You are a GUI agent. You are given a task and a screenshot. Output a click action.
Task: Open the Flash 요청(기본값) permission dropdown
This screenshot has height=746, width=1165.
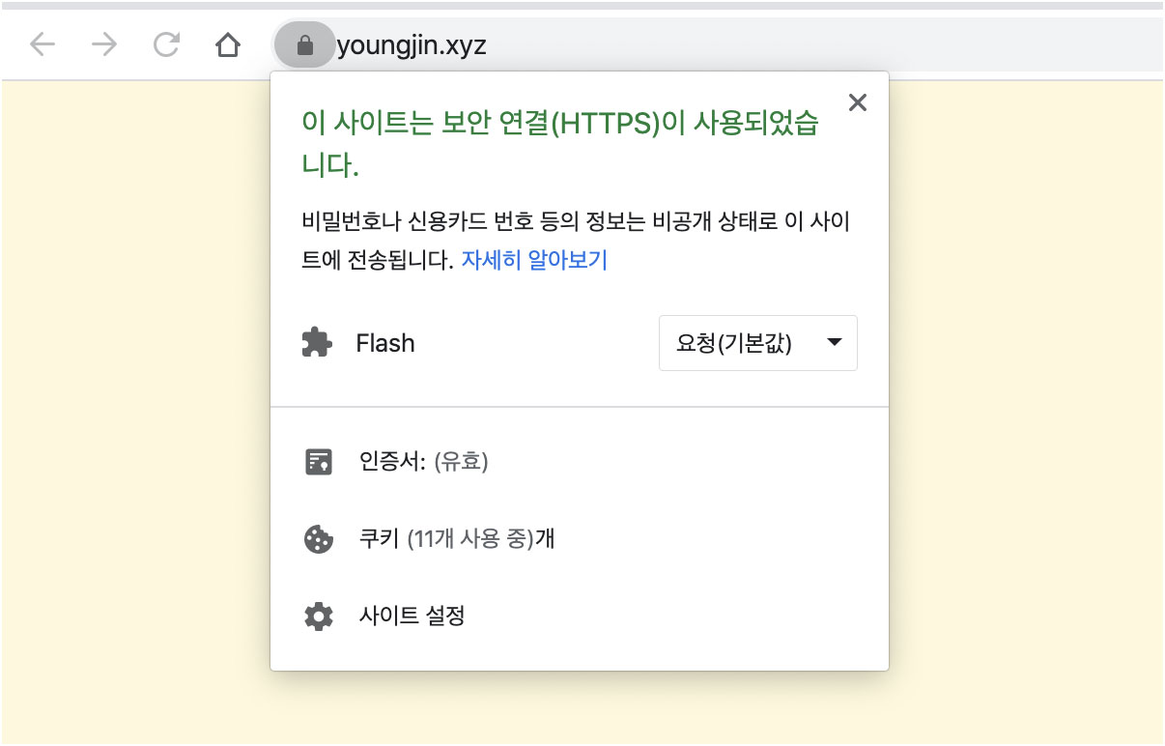(x=758, y=343)
